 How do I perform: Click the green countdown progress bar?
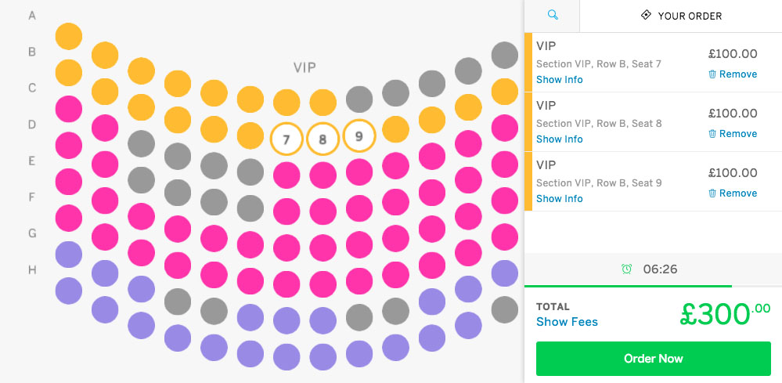click(628, 286)
